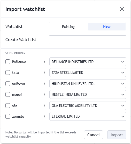Select the New watchlist tab
Screen dimensions: 131x144
click(107, 27)
